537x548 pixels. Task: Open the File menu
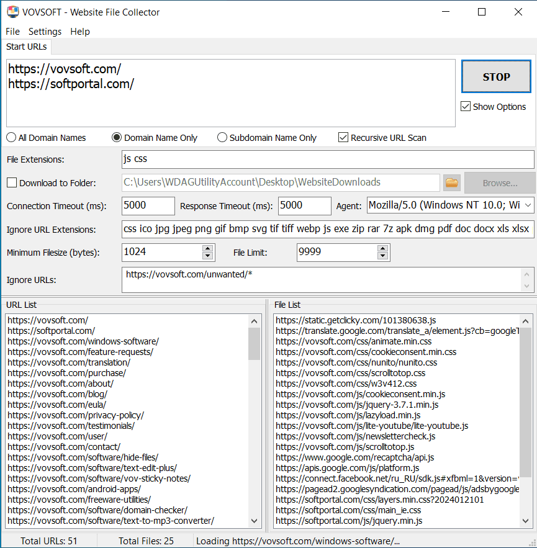point(12,32)
